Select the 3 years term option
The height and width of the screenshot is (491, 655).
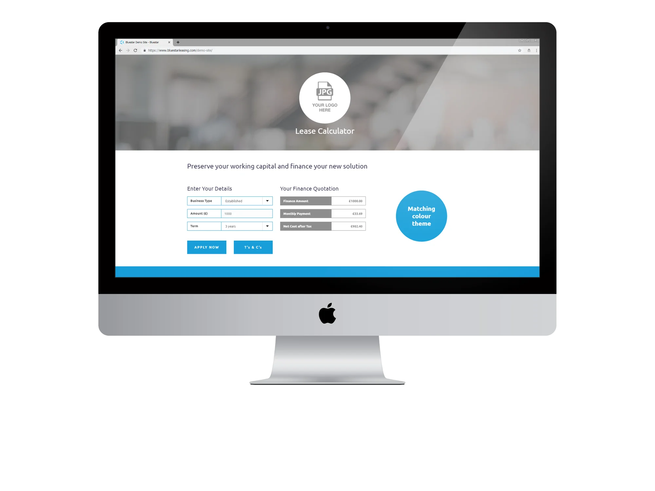click(245, 226)
